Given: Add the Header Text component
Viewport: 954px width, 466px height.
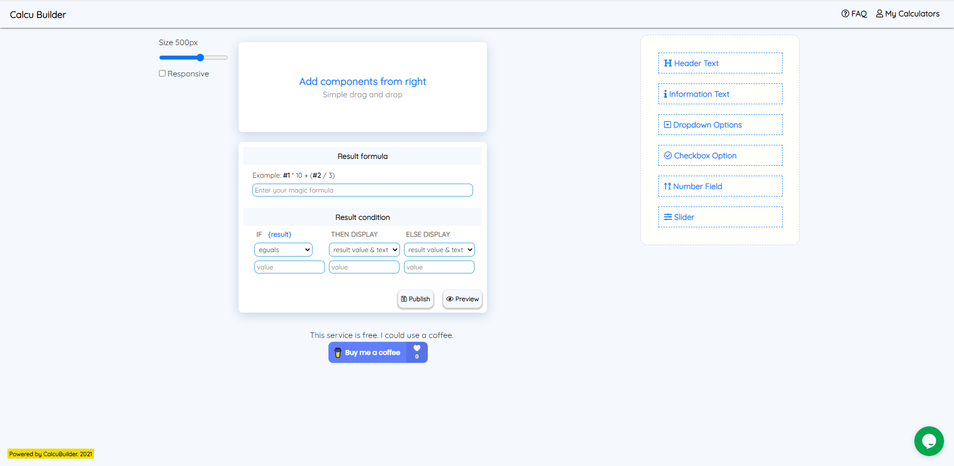Looking at the screenshot, I should tap(719, 63).
